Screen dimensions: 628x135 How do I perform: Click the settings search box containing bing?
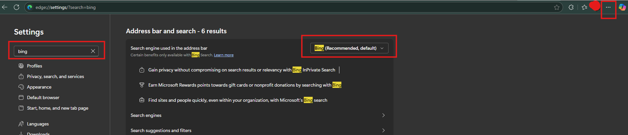click(56, 51)
